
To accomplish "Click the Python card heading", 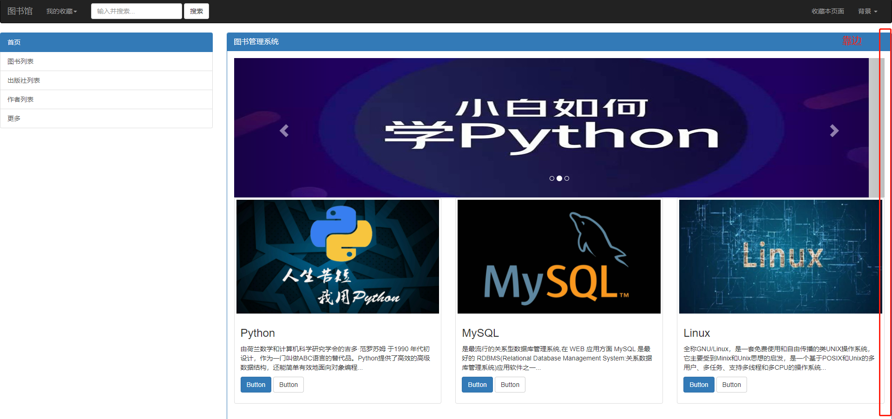I will [258, 333].
